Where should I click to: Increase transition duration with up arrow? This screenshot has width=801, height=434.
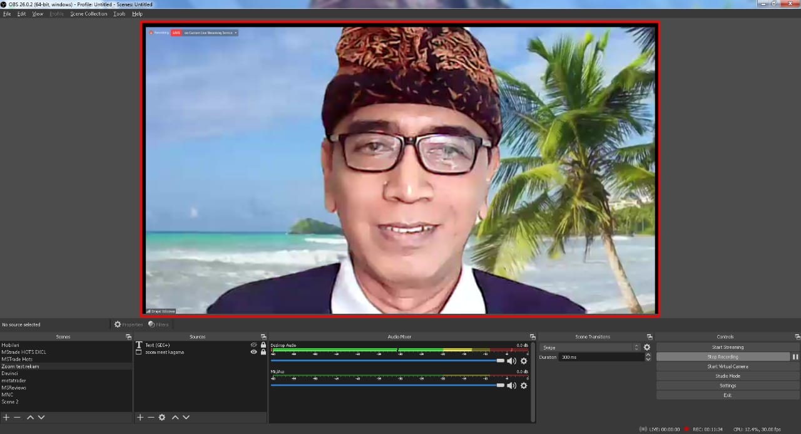click(648, 355)
